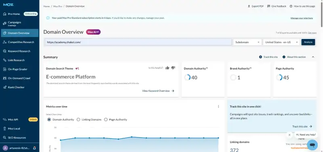
Task: Click the info icon in subscription banner
Action: point(48,18)
